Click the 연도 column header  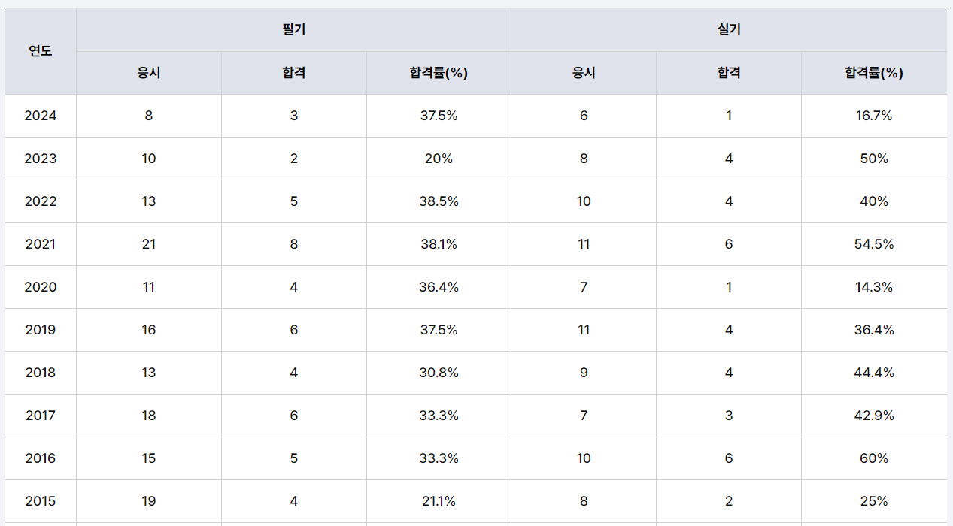pyautogui.click(x=41, y=51)
